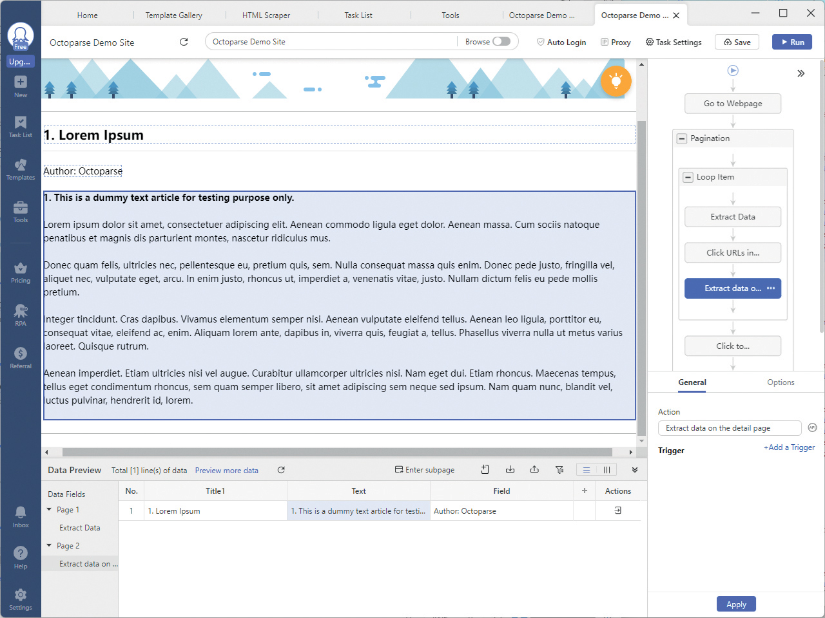Open Settings gear in the left sidebar

(x=21, y=599)
